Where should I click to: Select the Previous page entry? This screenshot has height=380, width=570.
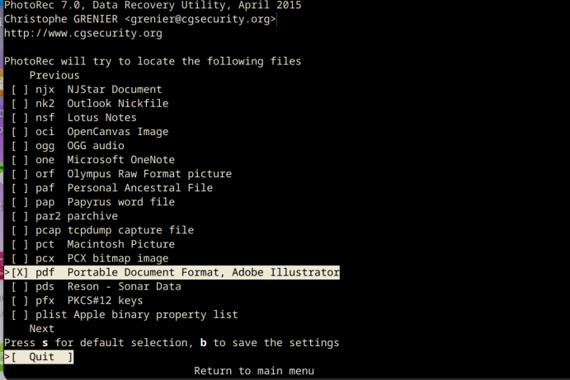54,75
